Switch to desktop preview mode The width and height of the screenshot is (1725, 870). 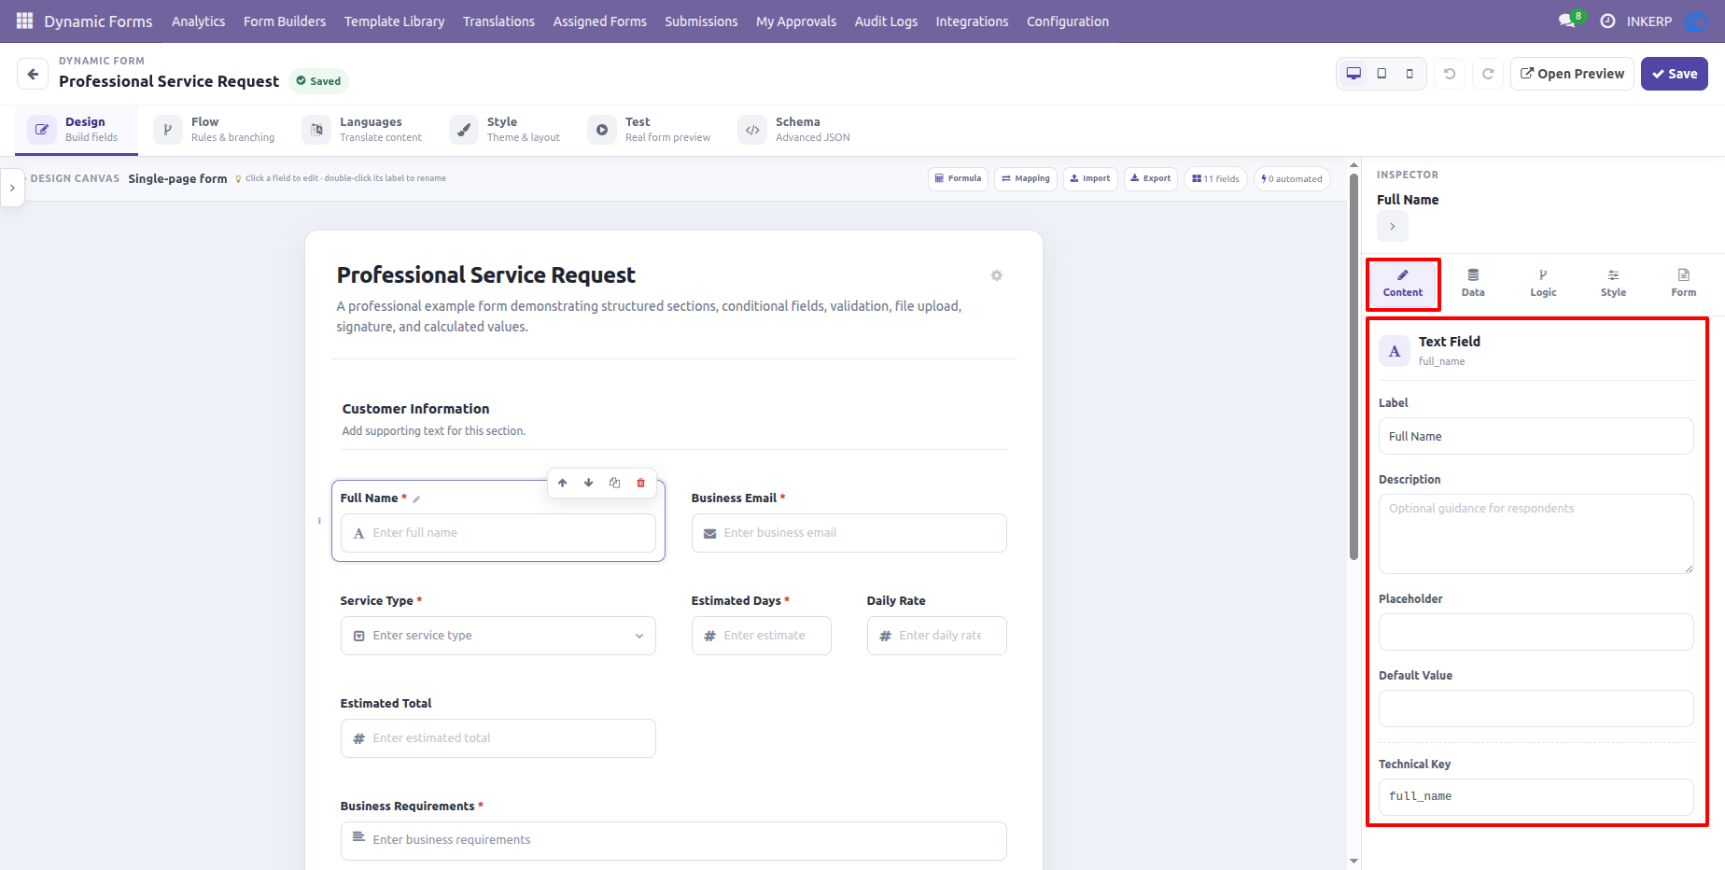coord(1353,74)
